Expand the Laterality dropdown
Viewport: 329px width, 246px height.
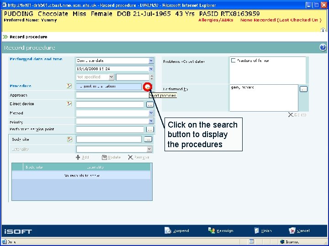[x=149, y=149]
